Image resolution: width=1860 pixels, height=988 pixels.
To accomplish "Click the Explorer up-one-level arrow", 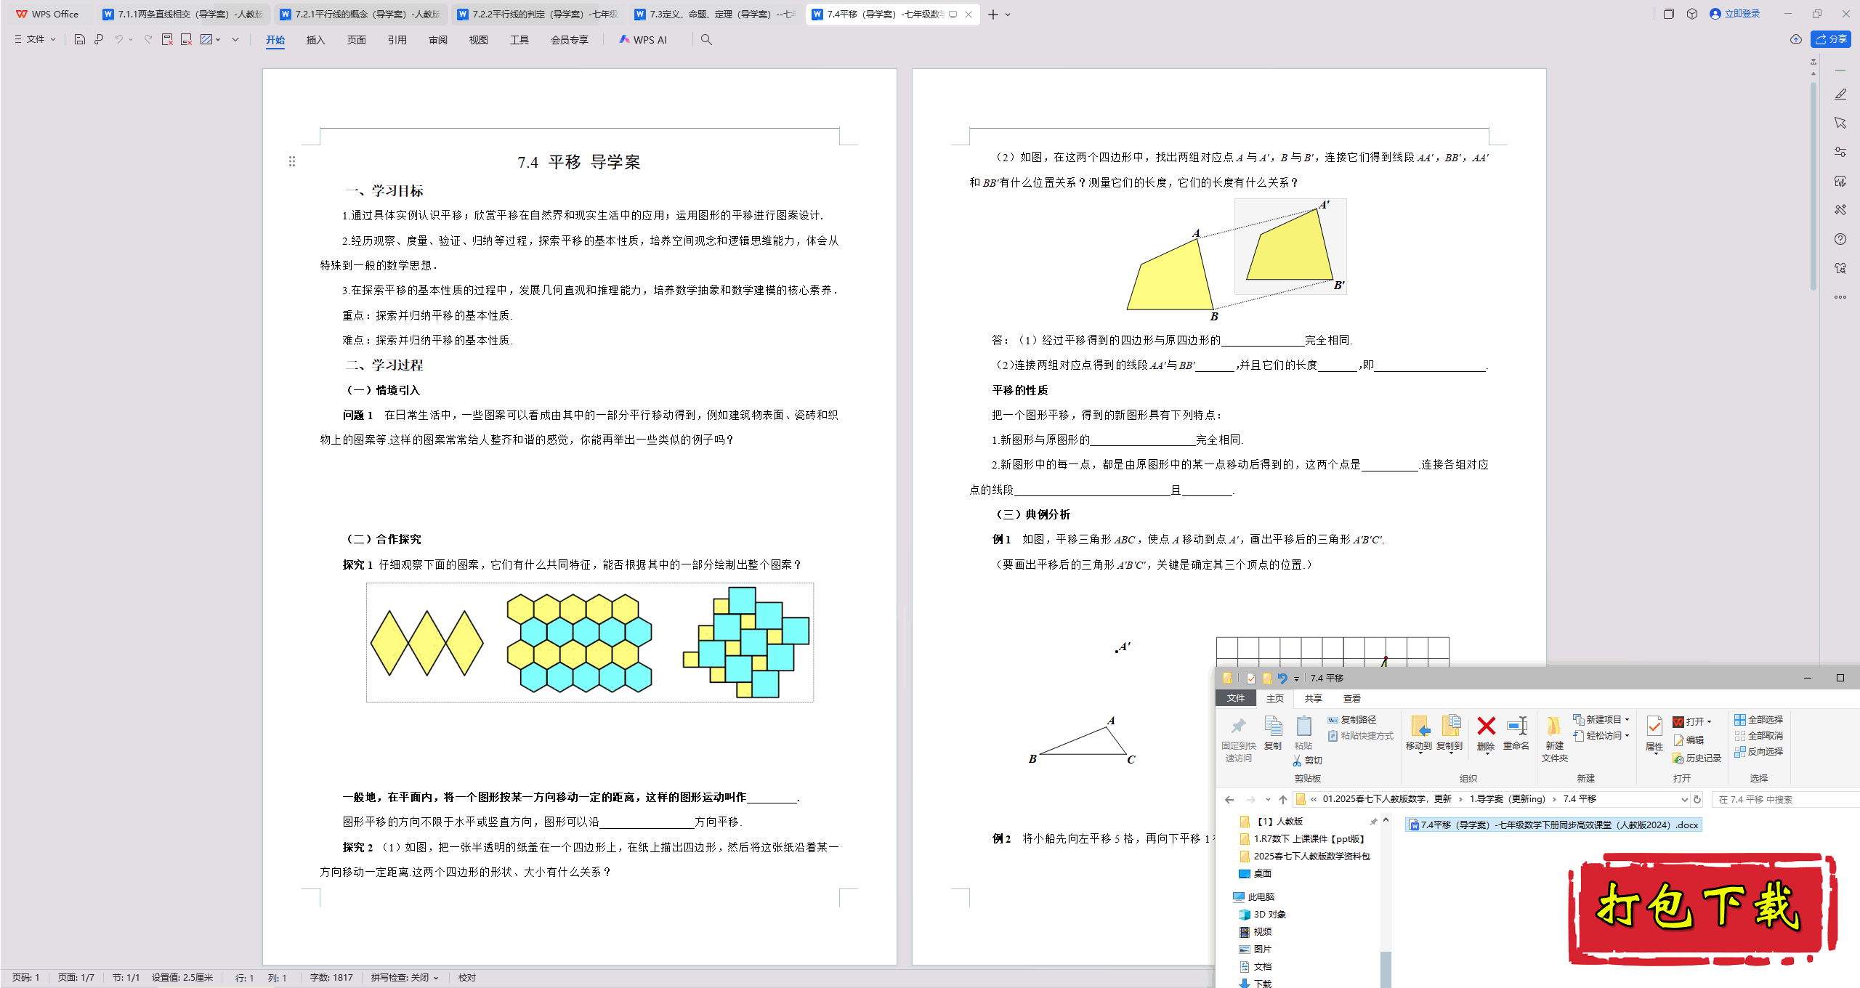I will point(1283,799).
